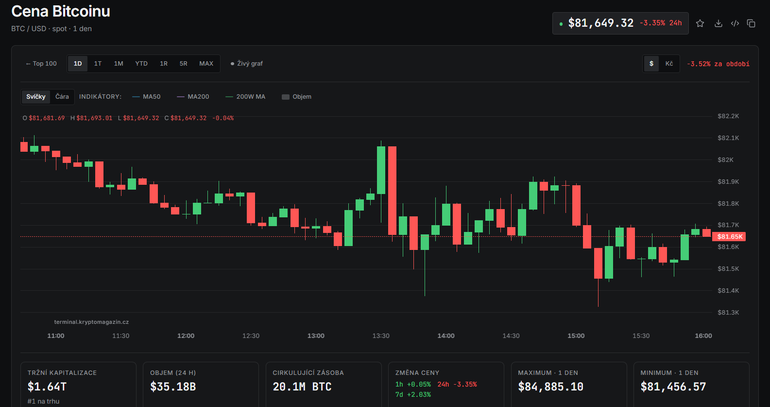Toggle the Živý graf live indicator
The width and height of the screenshot is (770, 407).
[247, 64]
